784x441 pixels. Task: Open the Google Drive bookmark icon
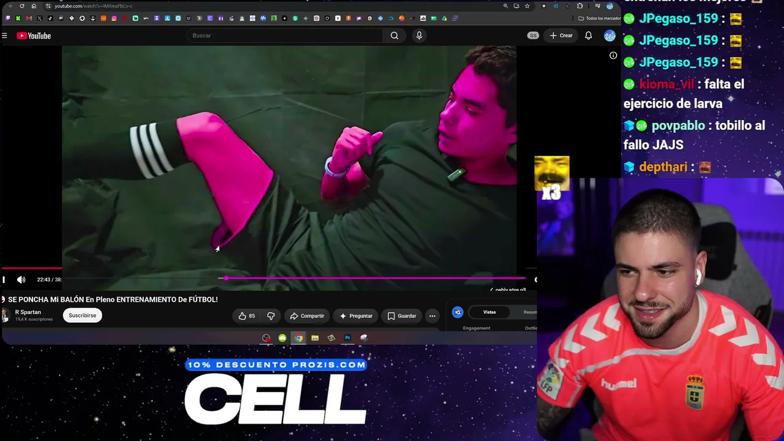point(444,18)
